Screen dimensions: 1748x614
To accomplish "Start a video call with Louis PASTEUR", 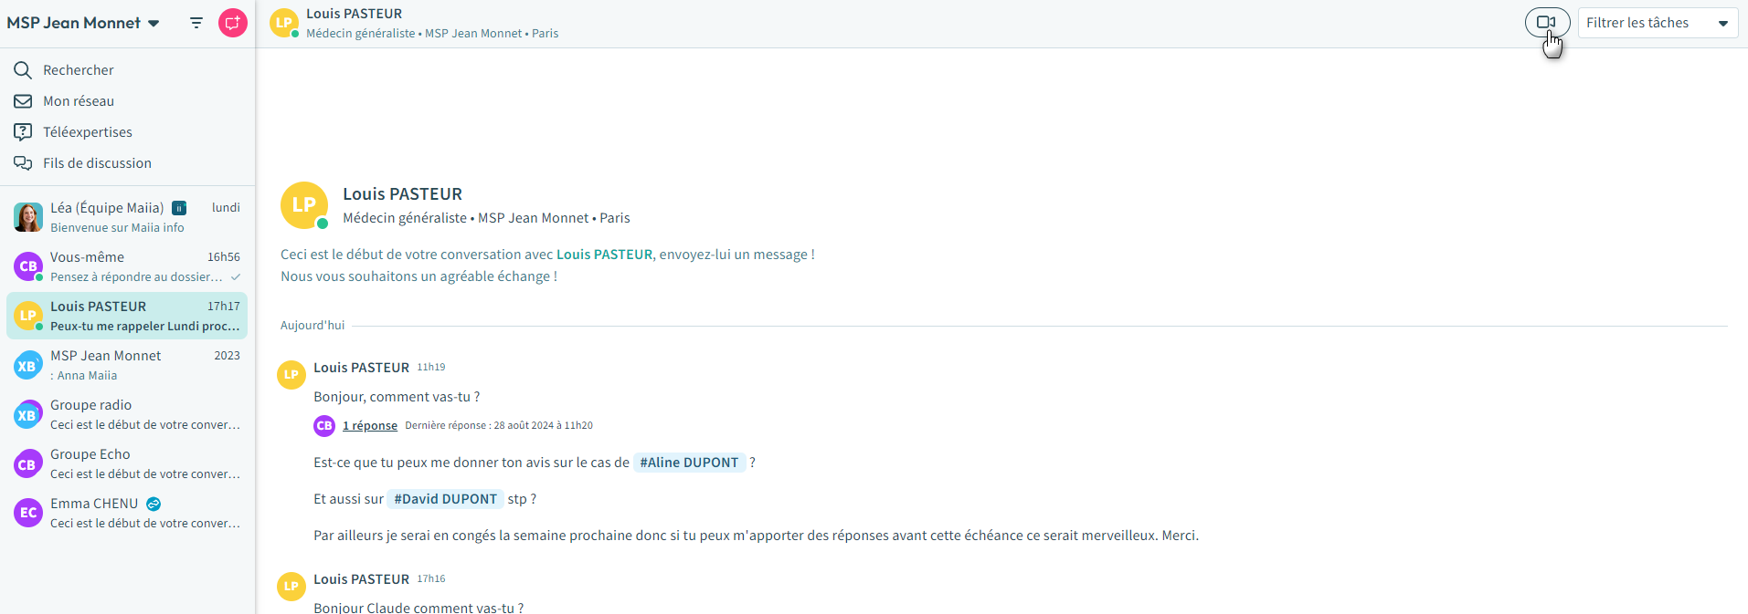I will tap(1546, 23).
